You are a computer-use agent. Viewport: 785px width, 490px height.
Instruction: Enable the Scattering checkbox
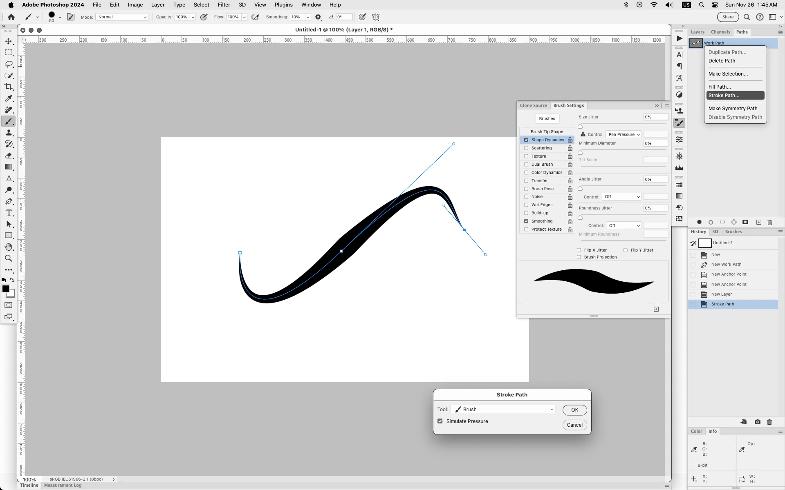[526, 148]
